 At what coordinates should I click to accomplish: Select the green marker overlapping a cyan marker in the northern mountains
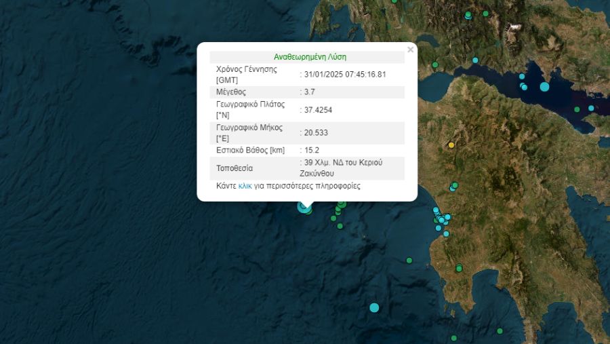click(x=468, y=14)
